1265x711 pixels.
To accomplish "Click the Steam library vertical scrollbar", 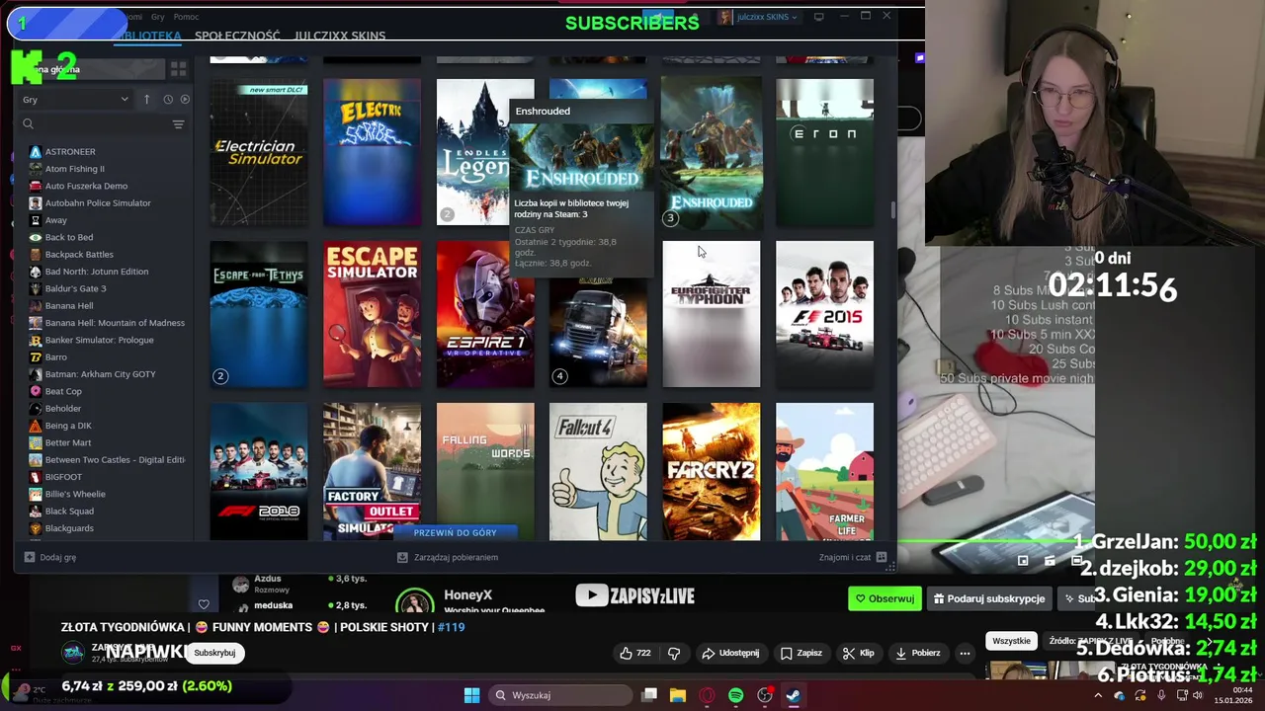I will coord(893,210).
